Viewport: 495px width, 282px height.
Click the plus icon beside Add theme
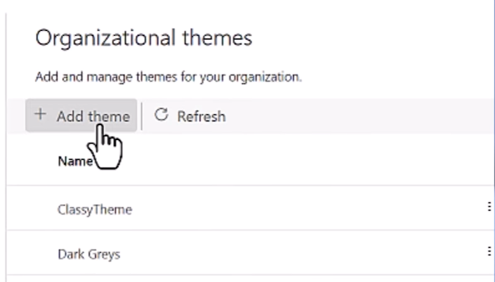click(40, 115)
